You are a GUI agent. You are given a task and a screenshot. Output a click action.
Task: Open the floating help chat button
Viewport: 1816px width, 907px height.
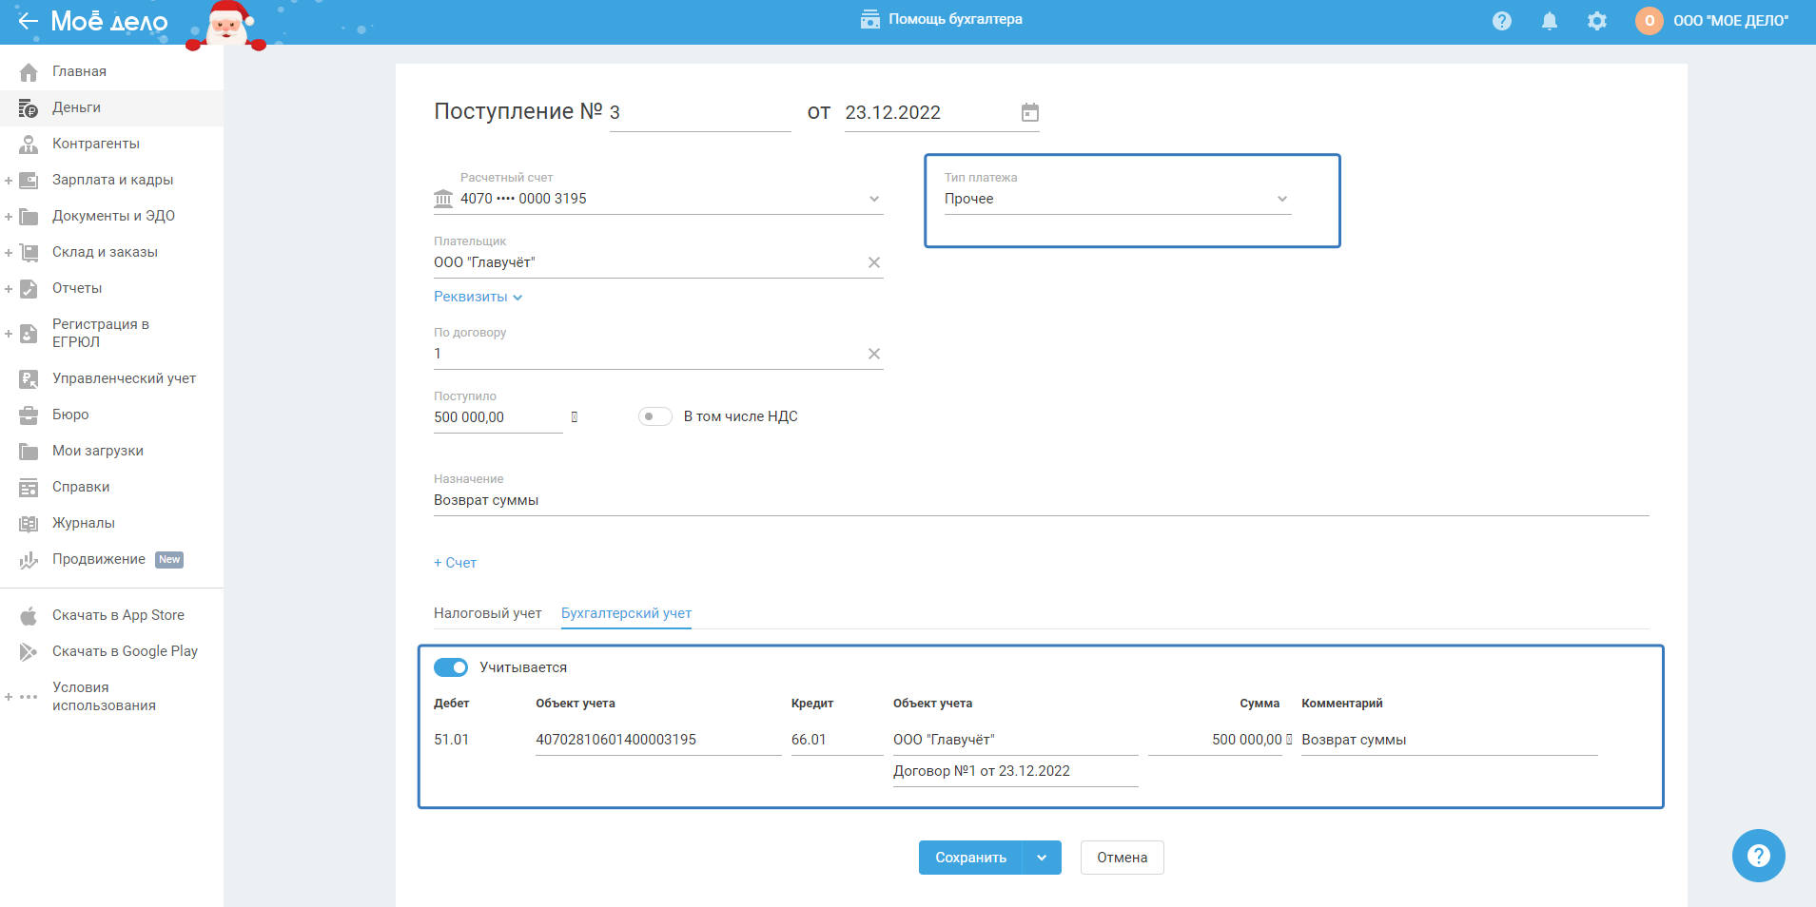pos(1758,856)
